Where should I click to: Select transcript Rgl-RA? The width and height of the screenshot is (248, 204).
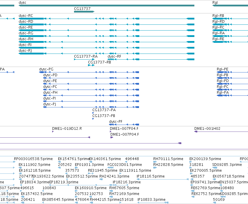point(230,36)
